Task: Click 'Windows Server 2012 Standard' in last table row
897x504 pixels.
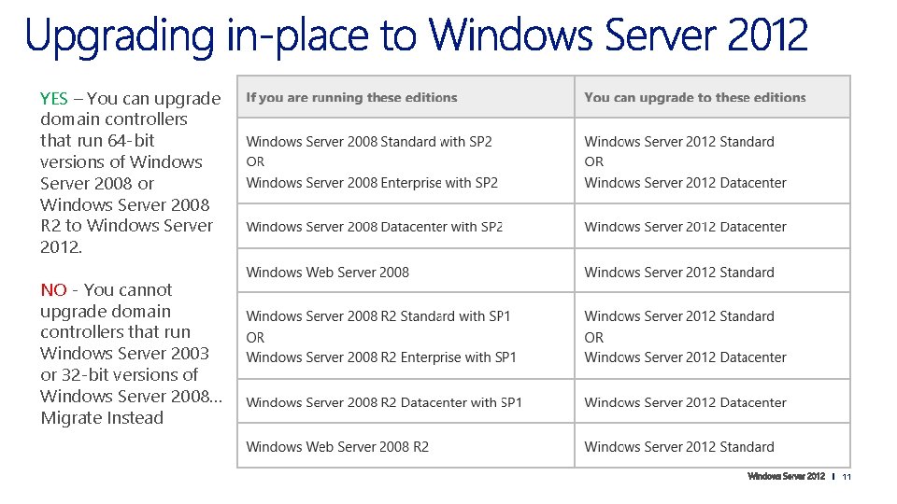Action: tap(679, 447)
